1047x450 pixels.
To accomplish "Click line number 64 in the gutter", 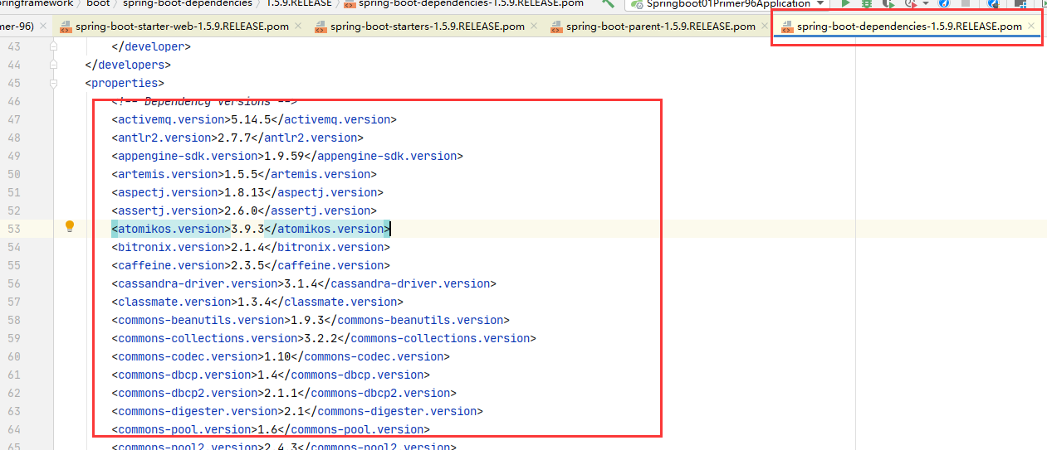I will pos(13,429).
